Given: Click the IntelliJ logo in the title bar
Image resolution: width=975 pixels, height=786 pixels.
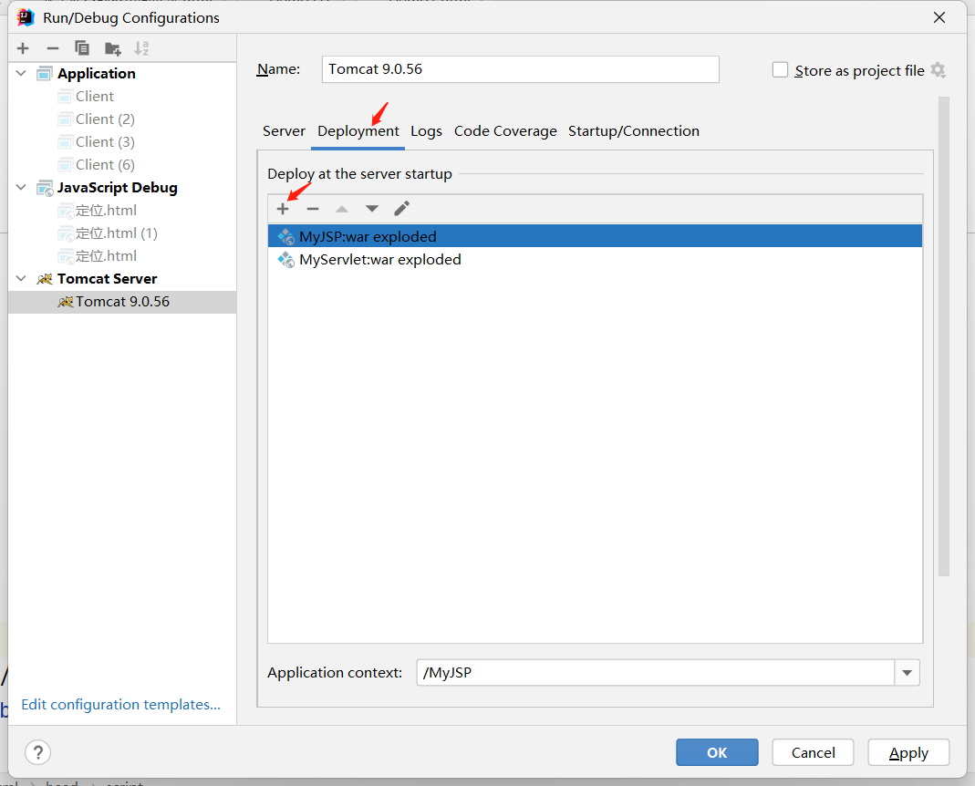Looking at the screenshot, I should coord(26,17).
